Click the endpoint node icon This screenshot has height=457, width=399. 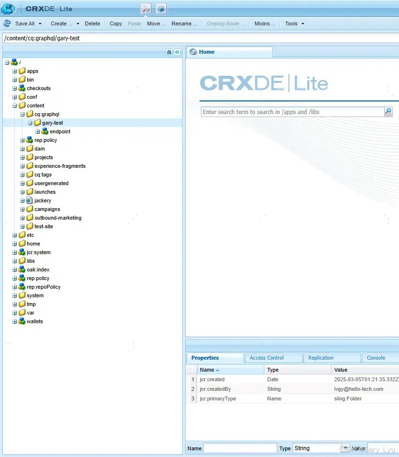click(45, 131)
